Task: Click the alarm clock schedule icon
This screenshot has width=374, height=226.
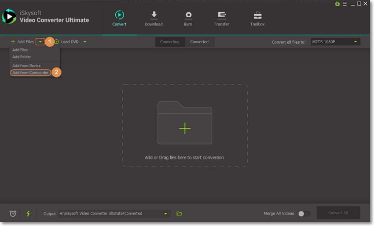Action: pos(13,213)
